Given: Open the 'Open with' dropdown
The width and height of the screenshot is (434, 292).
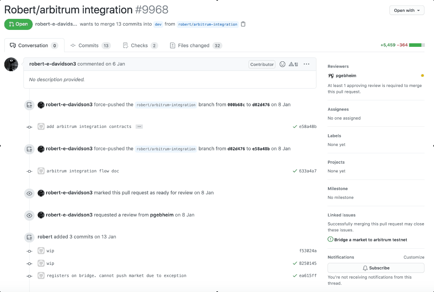Looking at the screenshot, I should click(x=407, y=10).
